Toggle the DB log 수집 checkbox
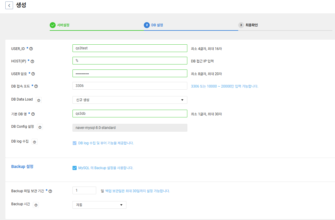 click(x=75, y=143)
